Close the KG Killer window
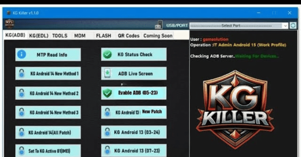This screenshot has width=301, height=157. 290,13
